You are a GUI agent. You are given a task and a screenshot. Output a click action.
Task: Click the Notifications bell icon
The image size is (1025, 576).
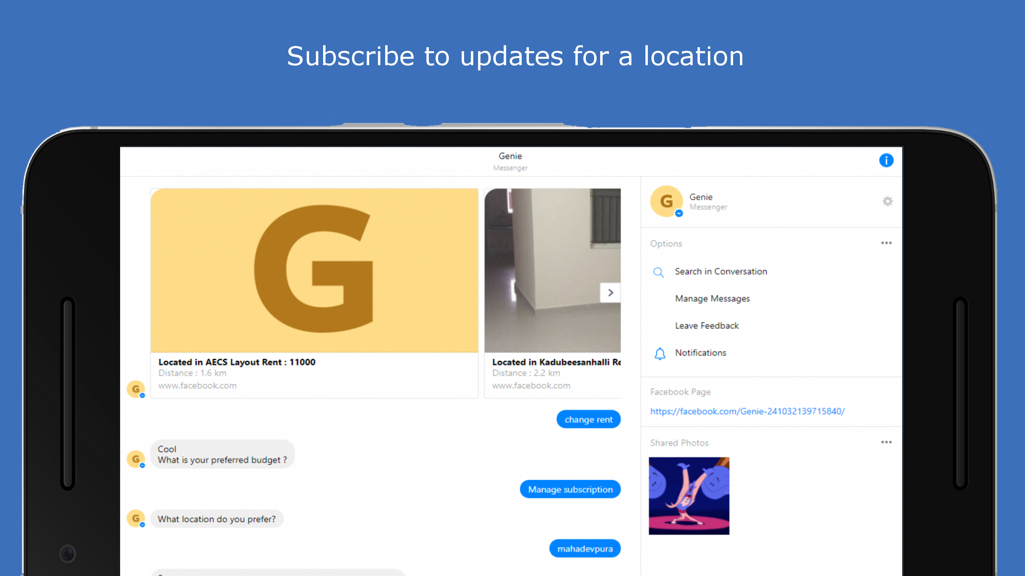pos(659,353)
